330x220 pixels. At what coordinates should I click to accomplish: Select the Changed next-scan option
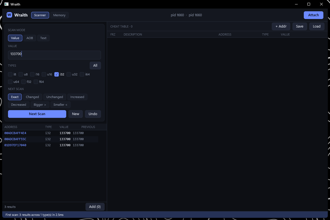32,97
